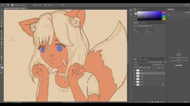Screen dimensions: 190x106
Task: Open the Color panel options menu
Action: (x=165, y=9)
